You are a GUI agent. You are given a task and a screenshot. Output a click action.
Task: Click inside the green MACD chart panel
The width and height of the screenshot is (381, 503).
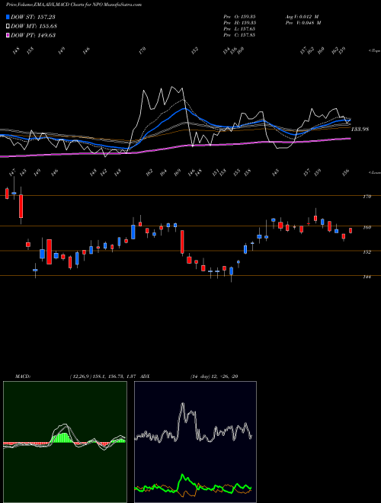tap(65, 442)
